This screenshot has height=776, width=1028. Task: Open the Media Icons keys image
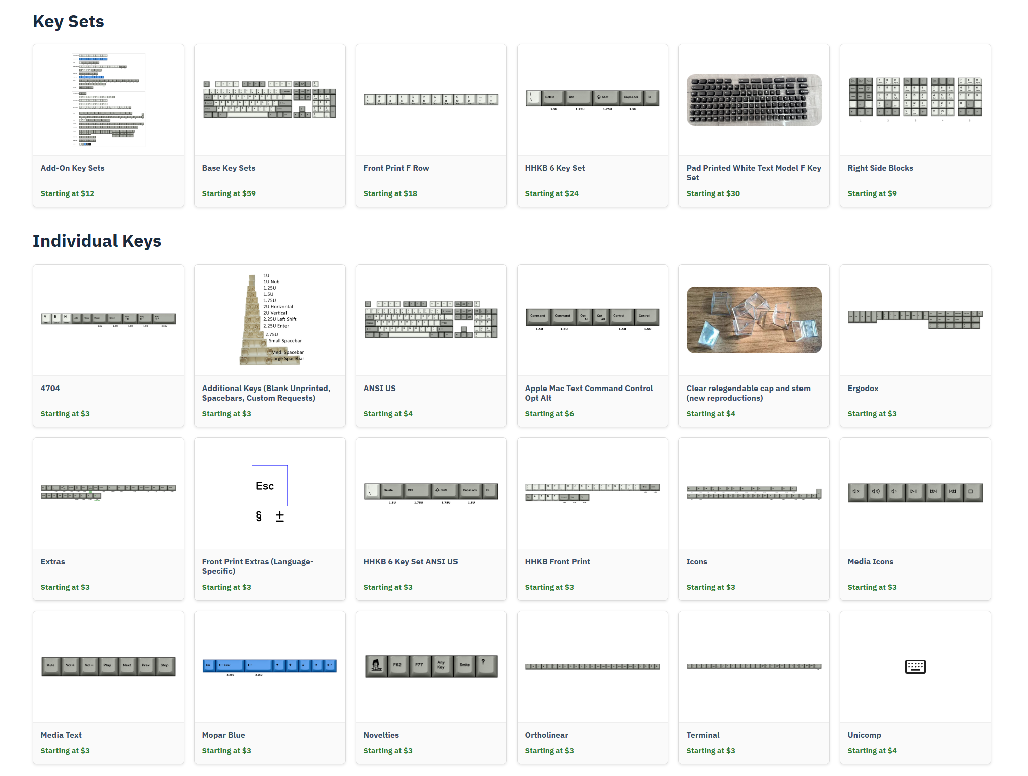(x=916, y=492)
